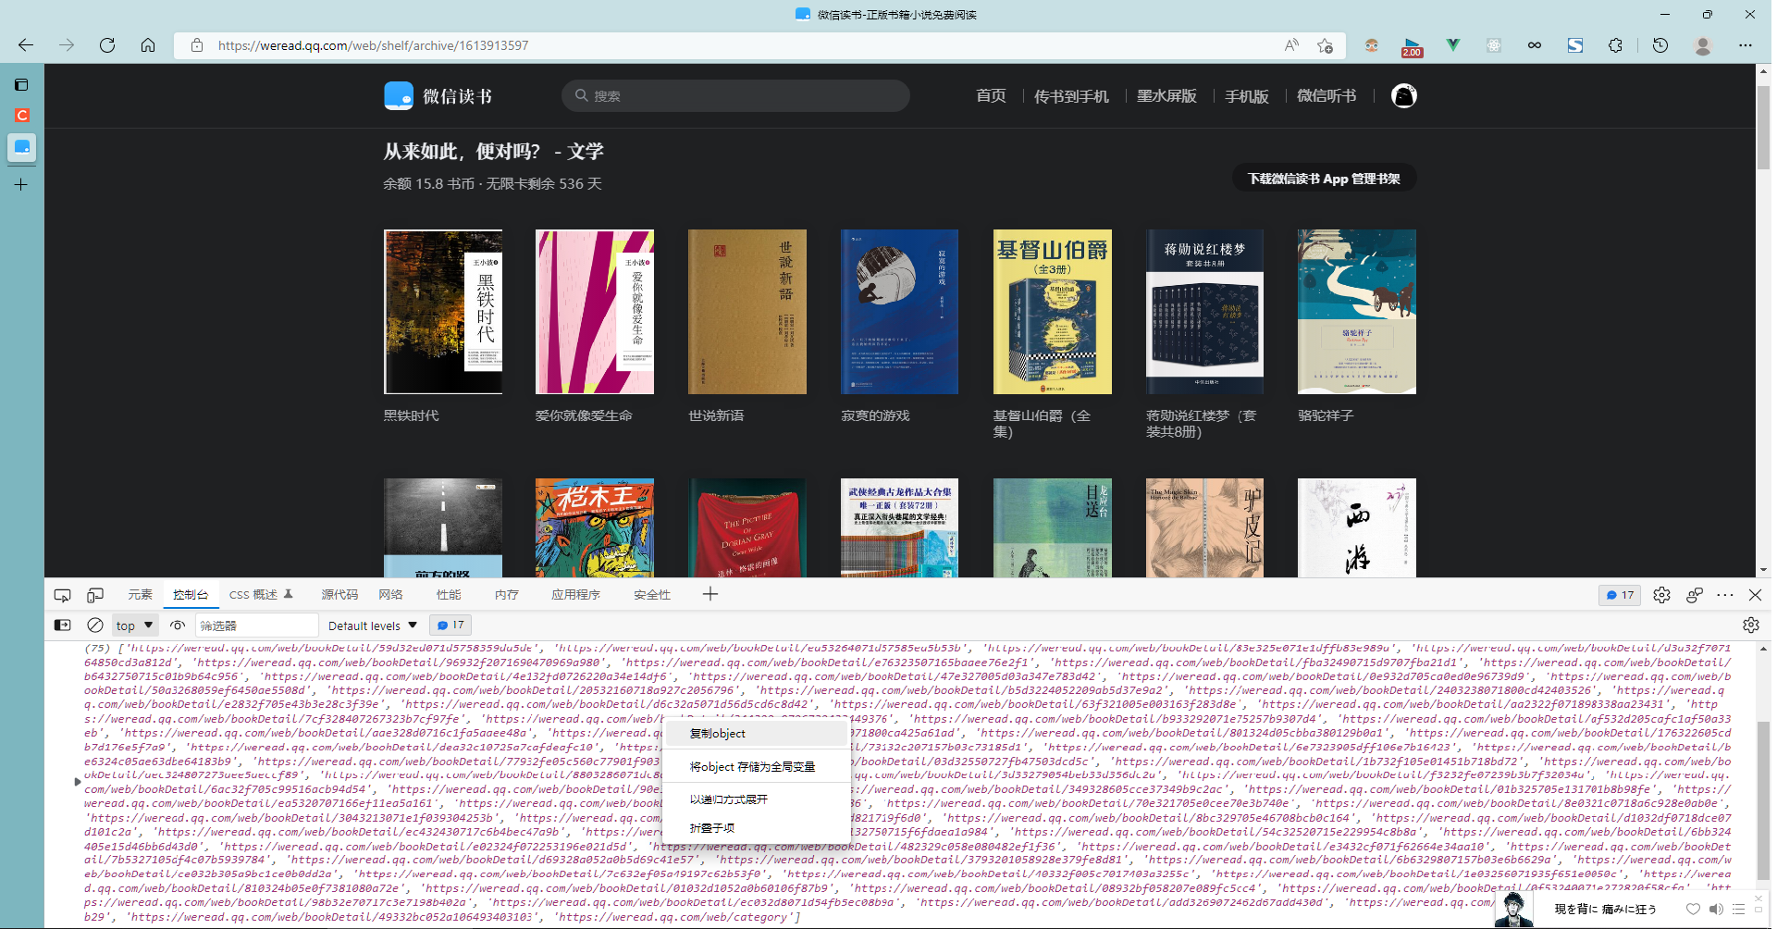
Task: Open console settings gear on filter row
Action: point(1751,626)
